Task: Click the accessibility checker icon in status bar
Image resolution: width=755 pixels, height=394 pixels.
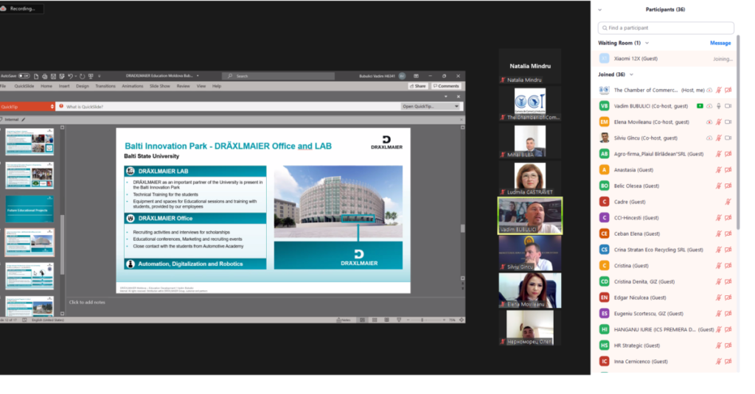Action: click(x=24, y=320)
